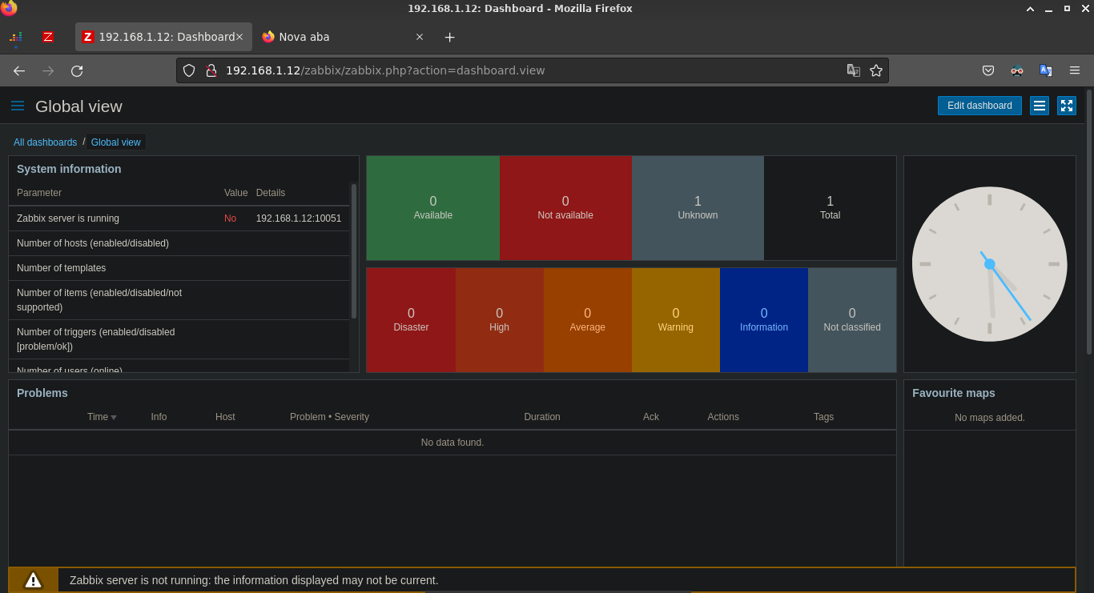This screenshot has width=1094, height=593.
Task: Click the Problem • Severity column header
Action: click(x=329, y=417)
